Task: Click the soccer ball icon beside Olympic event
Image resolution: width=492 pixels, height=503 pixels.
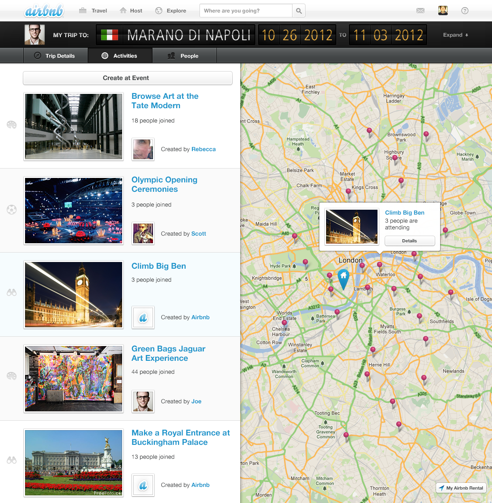Action: point(12,210)
